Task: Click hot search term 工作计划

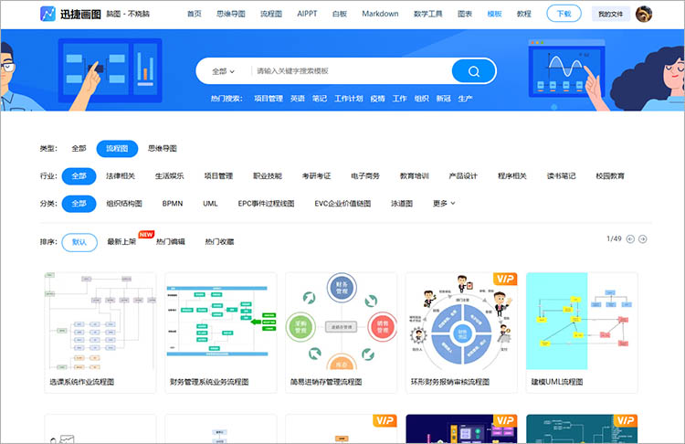Action: pos(349,99)
